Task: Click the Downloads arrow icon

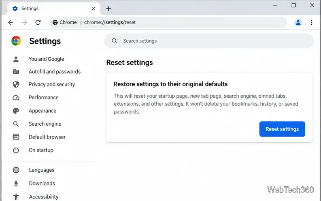Action: tap(16, 184)
